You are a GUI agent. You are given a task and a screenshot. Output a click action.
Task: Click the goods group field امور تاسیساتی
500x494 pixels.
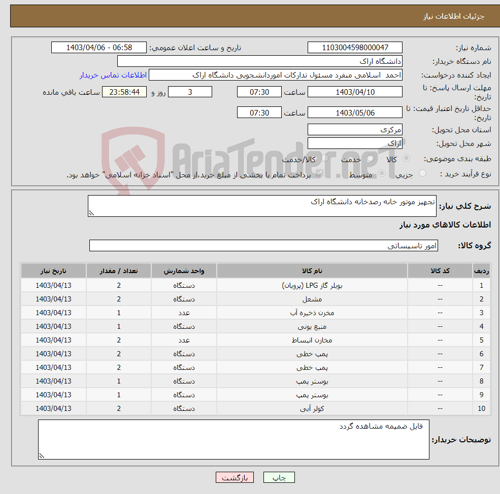point(264,245)
